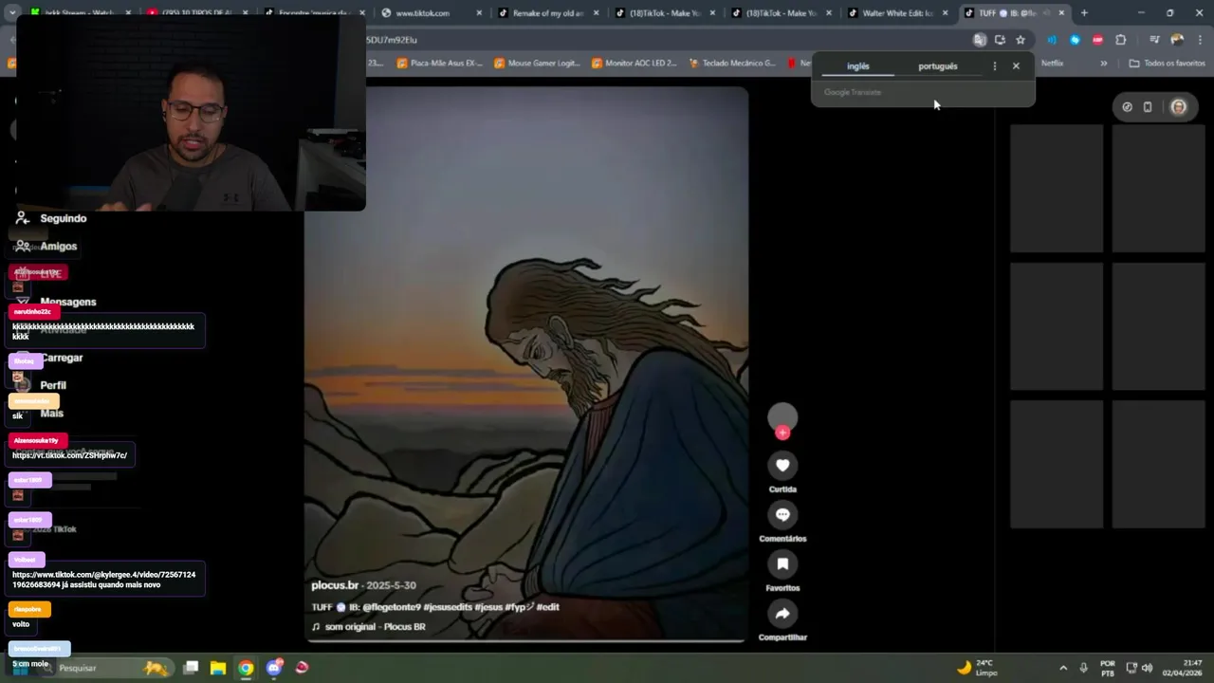The height and width of the screenshot is (683, 1214).
Task: Open the creator's profile avatar above the plus badge
Action: [782, 416]
